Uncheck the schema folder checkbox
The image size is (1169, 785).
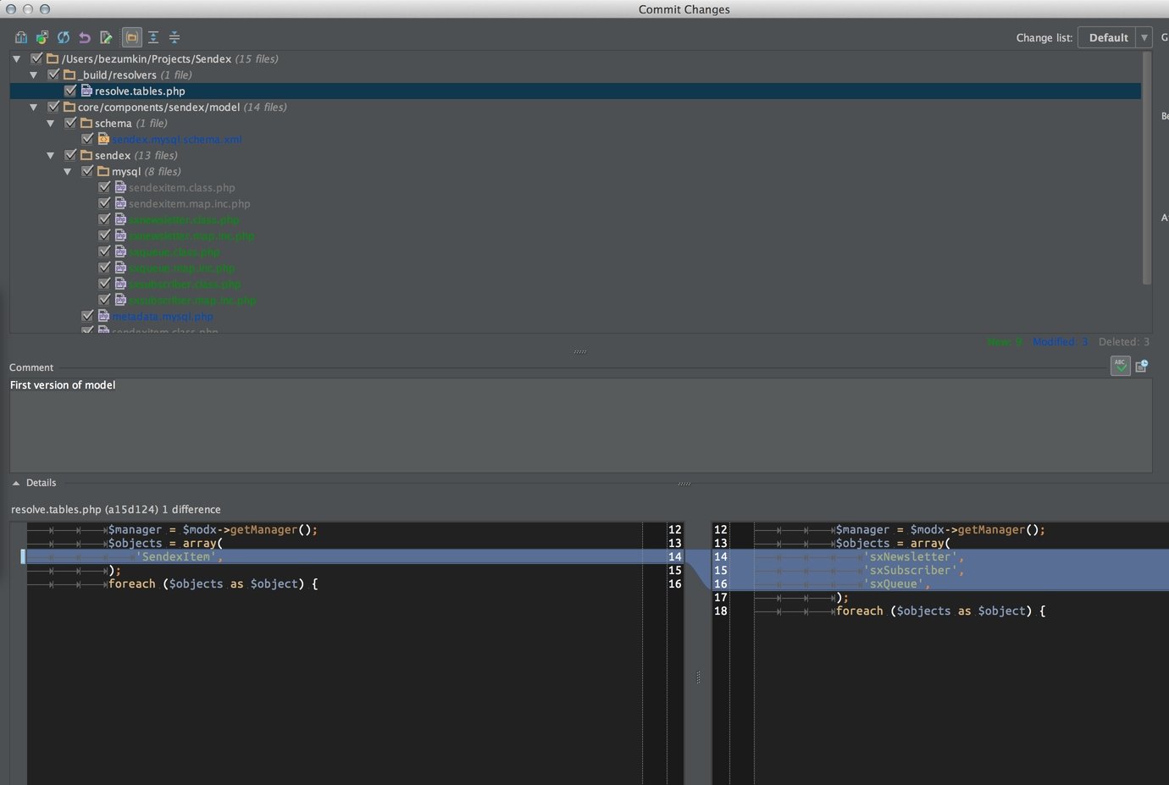[x=70, y=123]
